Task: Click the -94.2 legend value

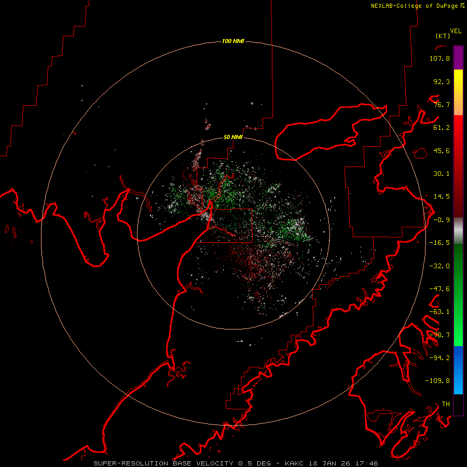Action: 439,358
